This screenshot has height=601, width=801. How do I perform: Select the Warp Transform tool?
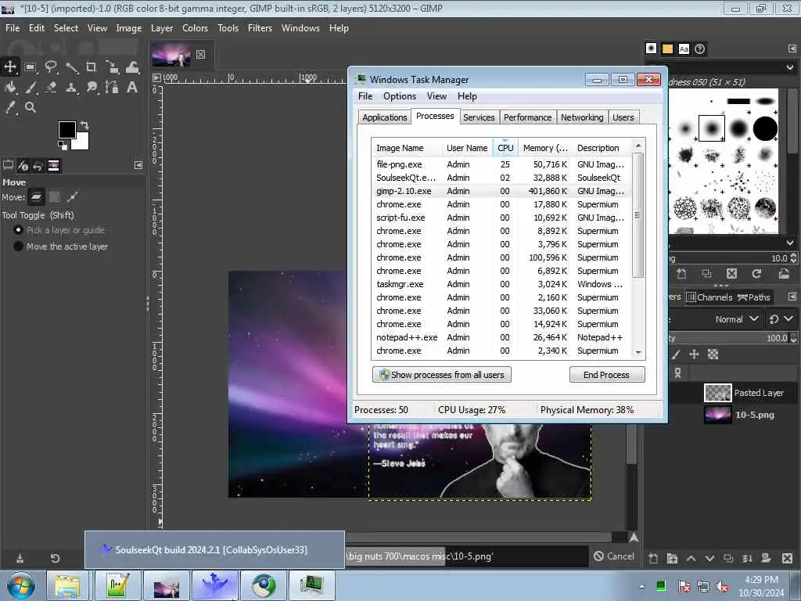[x=132, y=67]
